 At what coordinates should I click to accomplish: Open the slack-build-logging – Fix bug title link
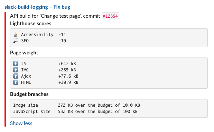[37, 7]
